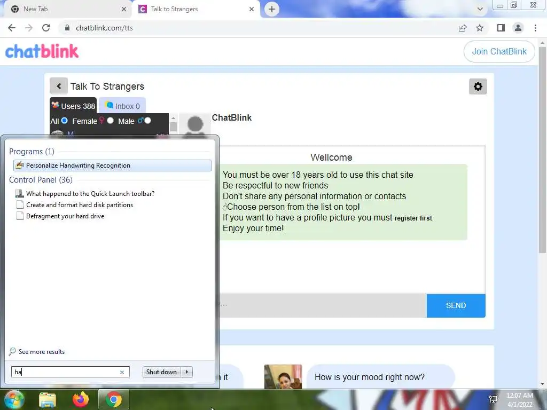Click the Control Panel (36) header
This screenshot has width=547, height=410.
41,179
